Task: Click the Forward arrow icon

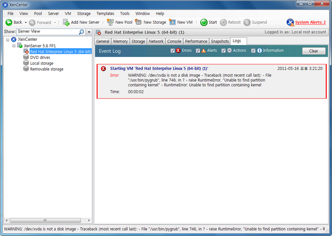Action: [32, 22]
